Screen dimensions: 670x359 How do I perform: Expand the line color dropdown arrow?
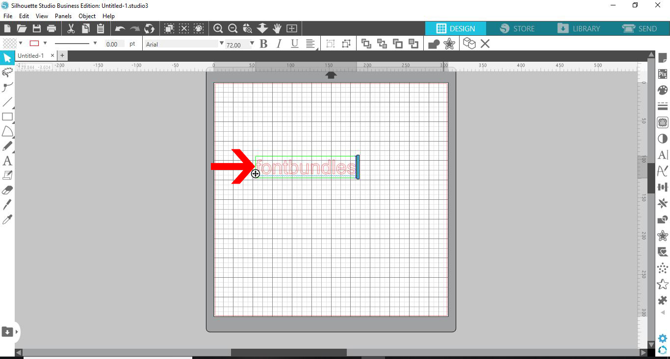coord(45,43)
